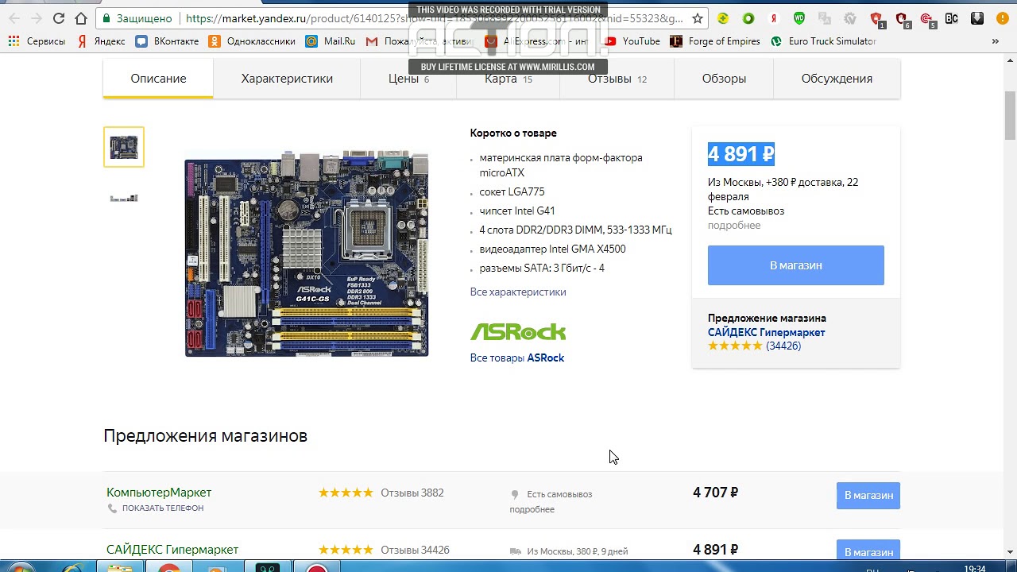Click the highlighted 4 891 ₽ price
The width and height of the screenshot is (1017, 572).
pos(741,154)
